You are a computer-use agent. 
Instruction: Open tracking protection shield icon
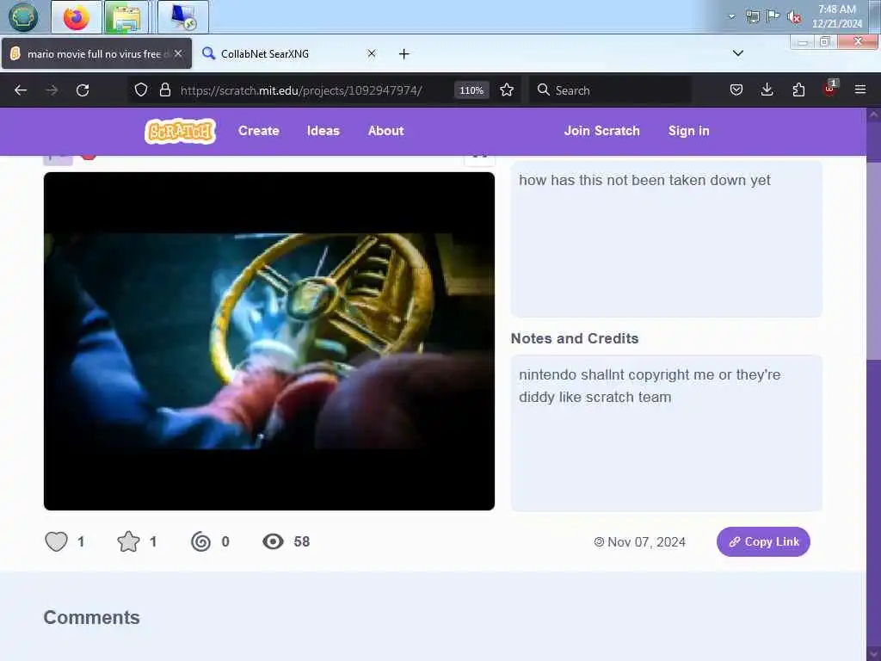point(141,90)
